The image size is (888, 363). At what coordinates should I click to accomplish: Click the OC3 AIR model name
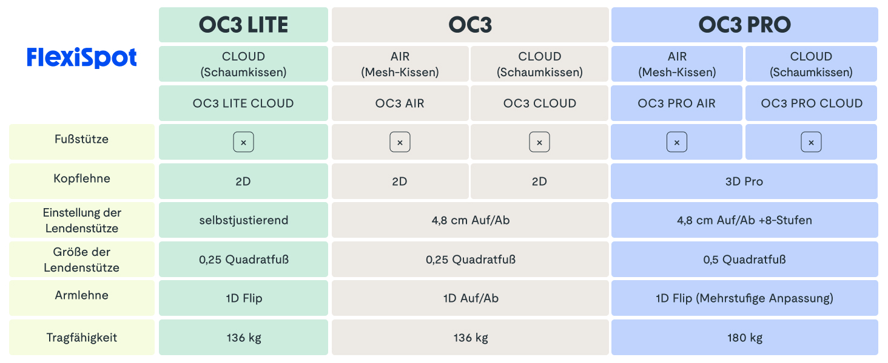[x=400, y=103]
